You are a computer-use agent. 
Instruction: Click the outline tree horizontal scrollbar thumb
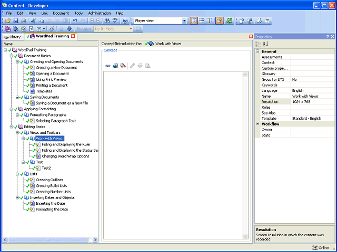coord(48,240)
